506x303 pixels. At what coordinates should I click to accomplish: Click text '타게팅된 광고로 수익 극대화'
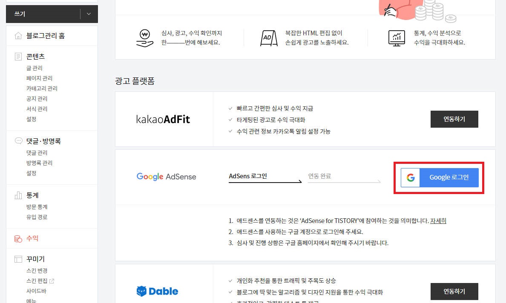point(271,120)
